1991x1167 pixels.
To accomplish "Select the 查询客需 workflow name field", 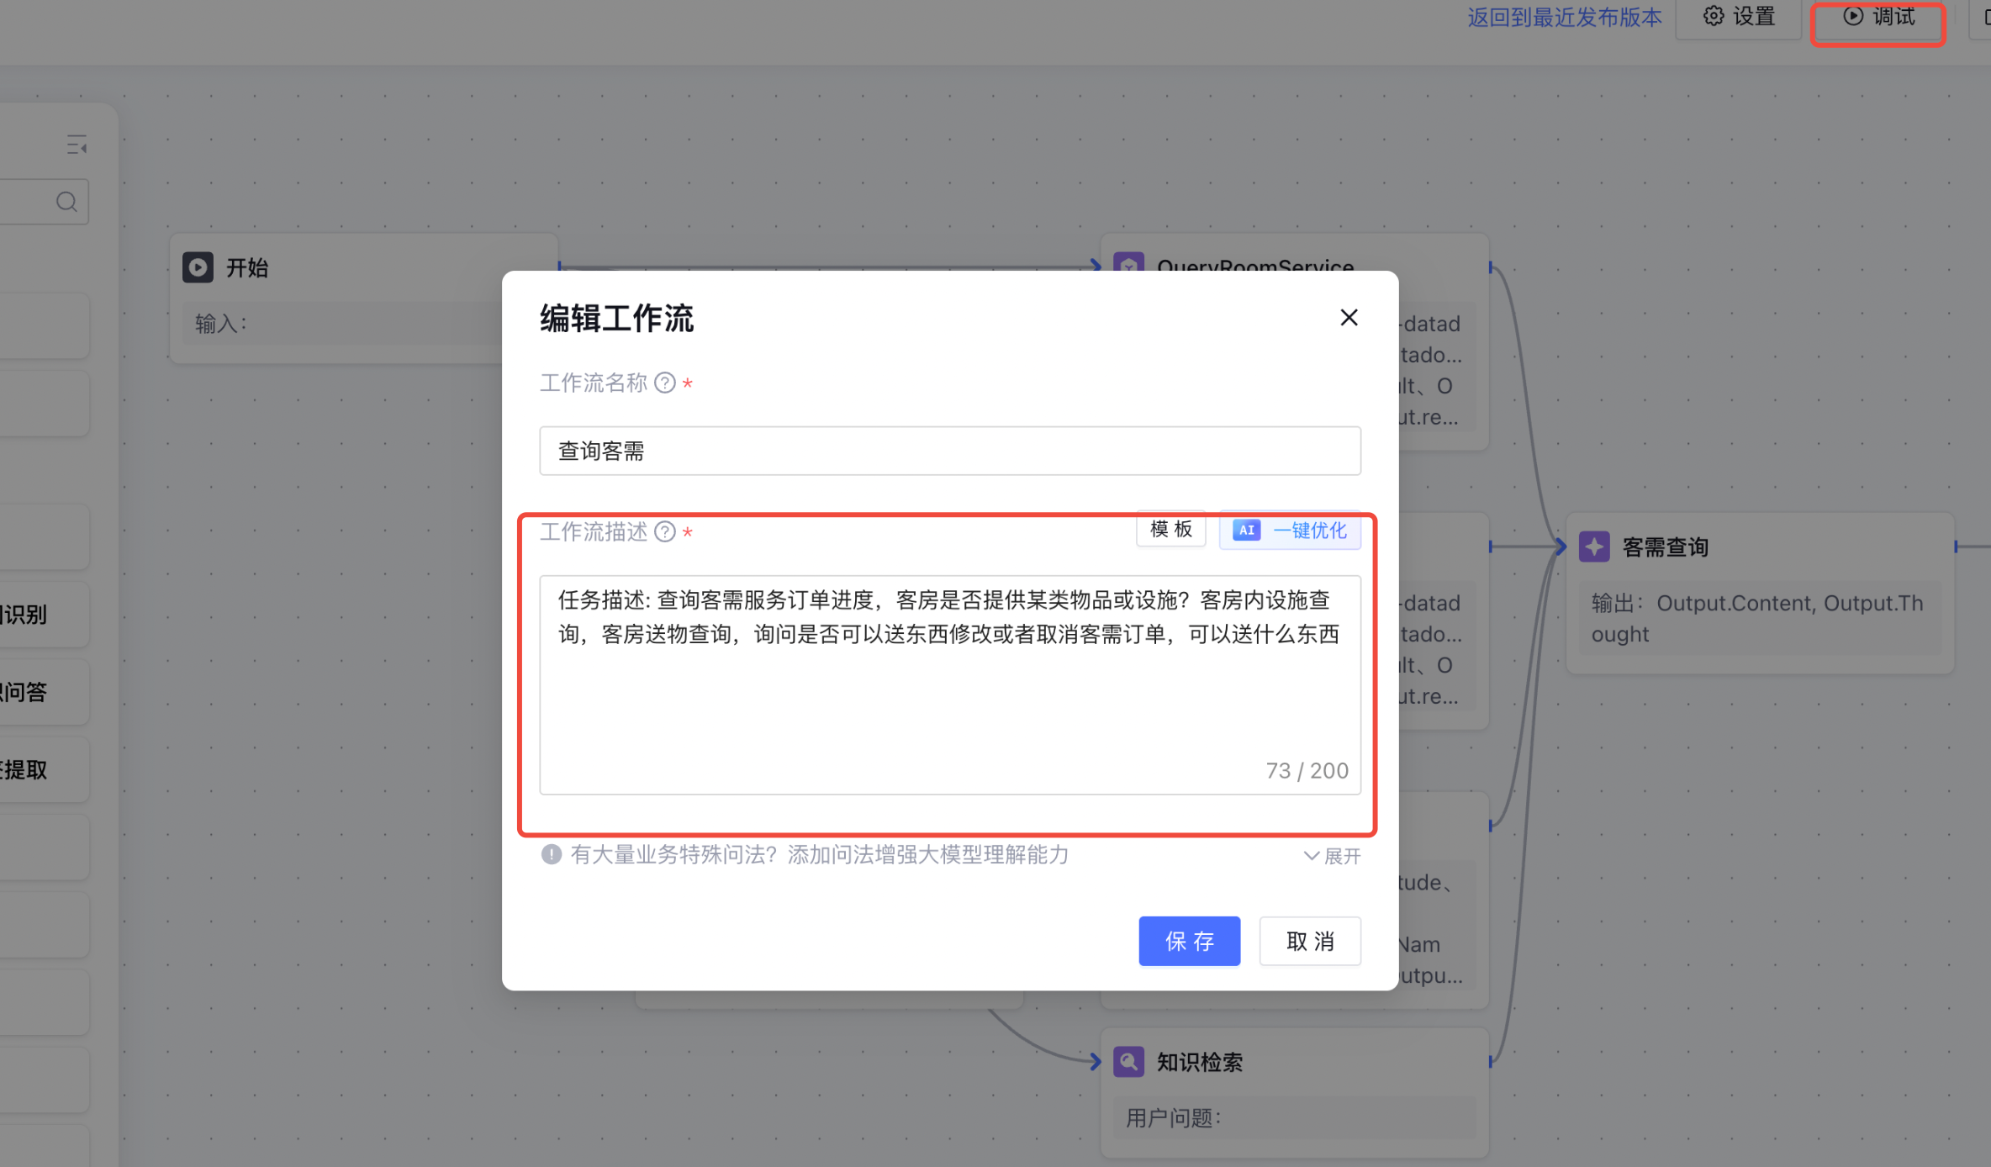I will coord(949,451).
